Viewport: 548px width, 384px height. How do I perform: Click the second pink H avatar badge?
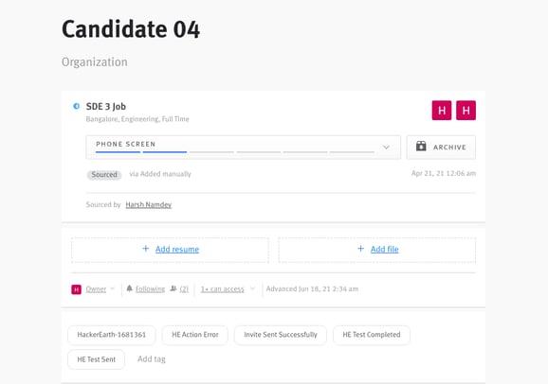click(x=466, y=111)
